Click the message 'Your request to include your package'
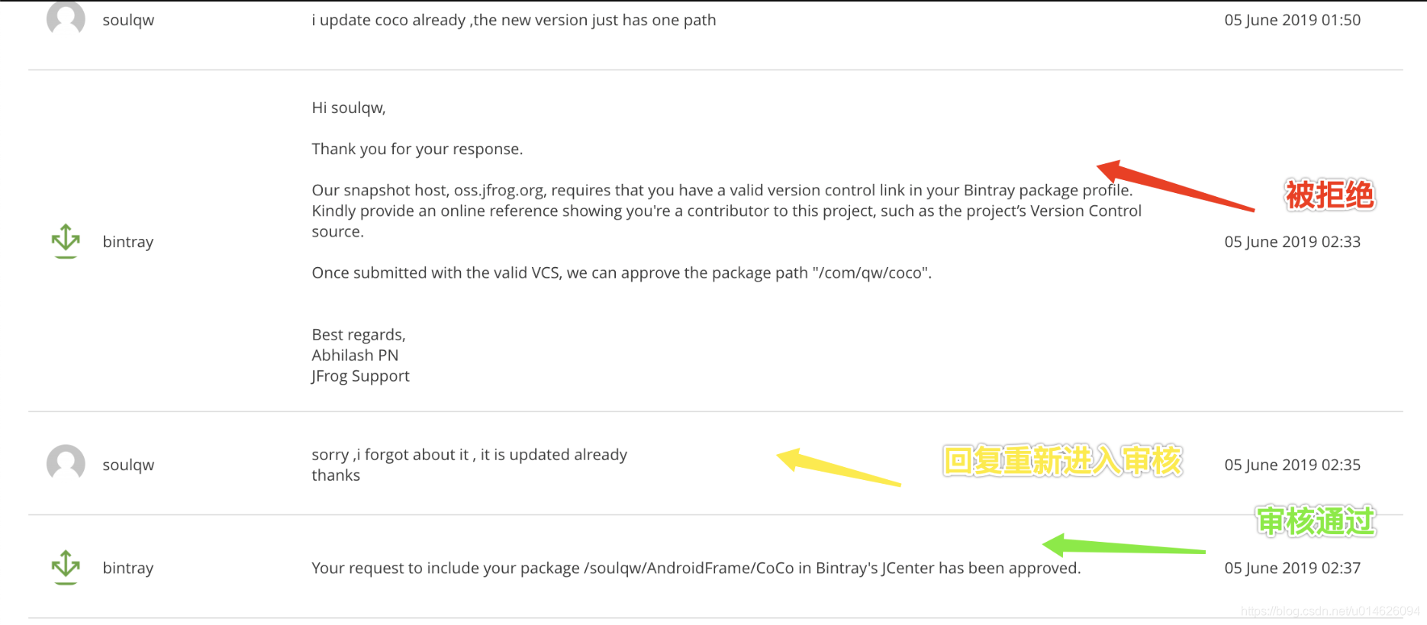Image resolution: width=1427 pixels, height=625 pixels. point(696,568)
